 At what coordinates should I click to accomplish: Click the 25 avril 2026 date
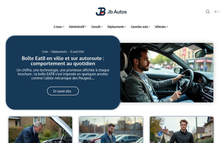pos(77,52)
